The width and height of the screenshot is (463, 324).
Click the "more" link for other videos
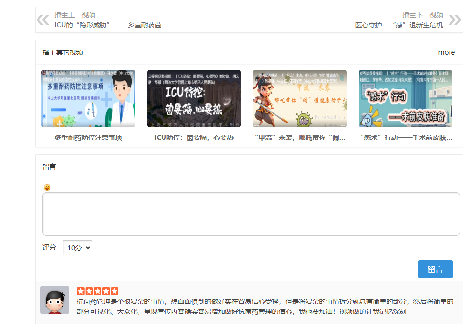coord(446,52)
